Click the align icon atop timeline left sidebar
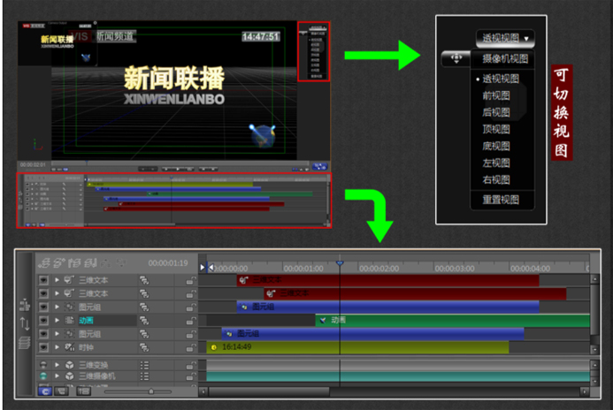Image resolution: width=613 pixels, height=410 pixels. click(25, 305)
